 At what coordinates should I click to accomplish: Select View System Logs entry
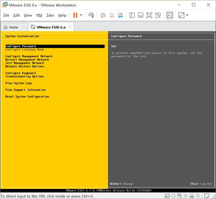19,83
